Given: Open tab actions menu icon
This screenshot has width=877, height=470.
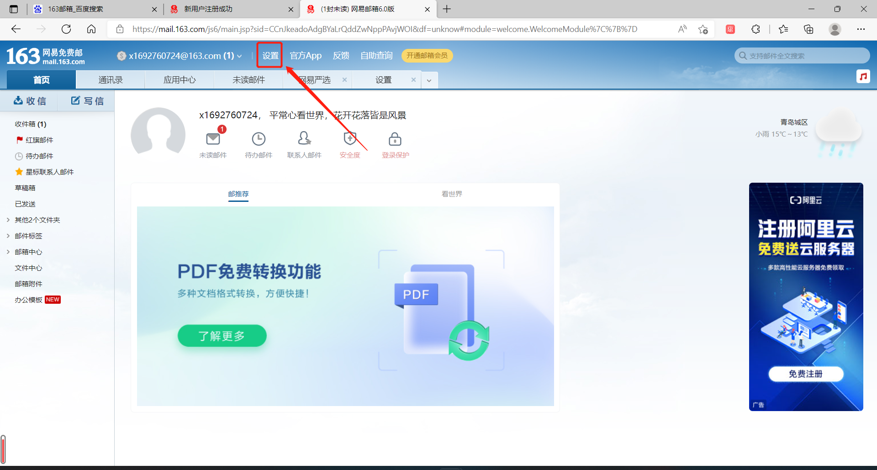Looking at the screenshot, I should point(14,9).
